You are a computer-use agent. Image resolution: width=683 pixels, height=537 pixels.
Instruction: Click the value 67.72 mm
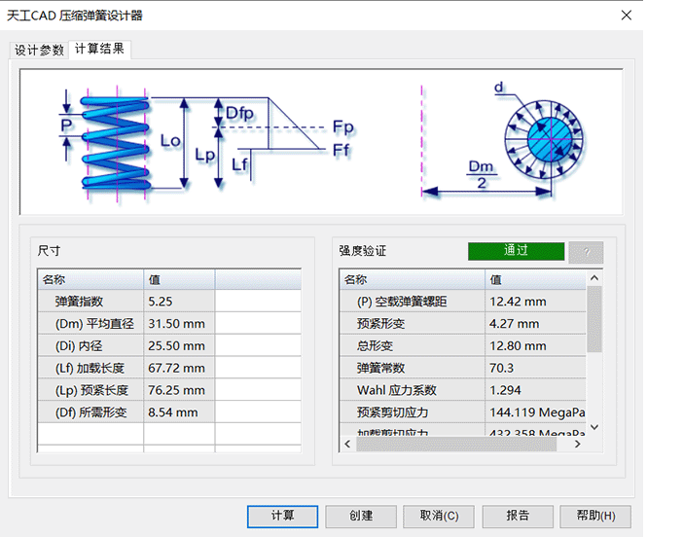click(x=176, y=368)
